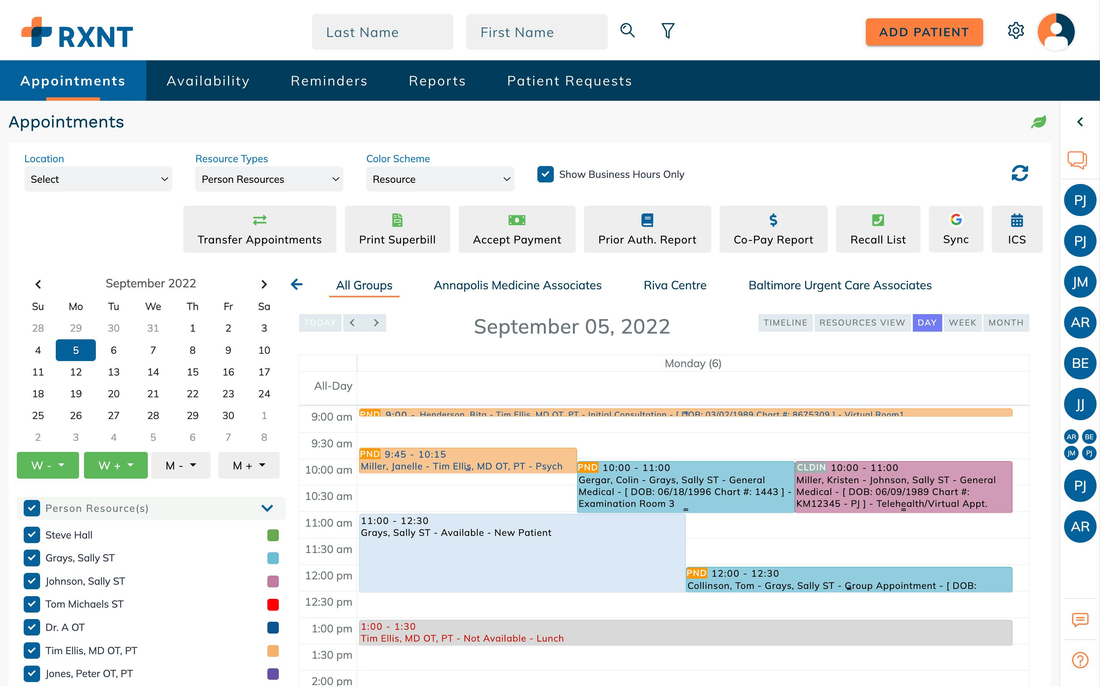Open the Co-Pay Report
This screenshot has height=687, width=1100.
(x=773, y=229)
